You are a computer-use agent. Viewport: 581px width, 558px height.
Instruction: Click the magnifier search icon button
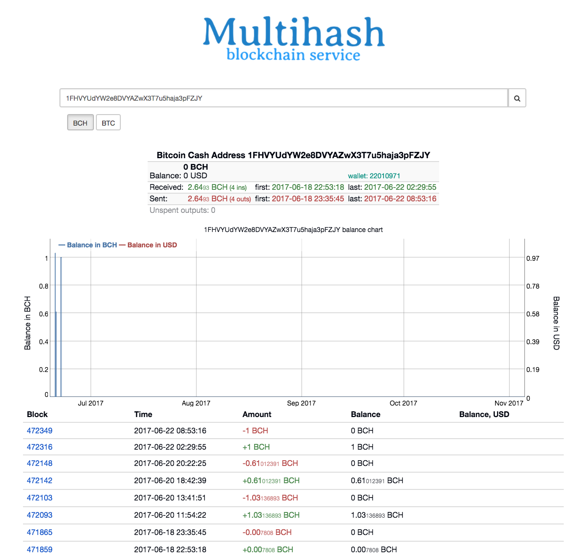tap(517, 98)
